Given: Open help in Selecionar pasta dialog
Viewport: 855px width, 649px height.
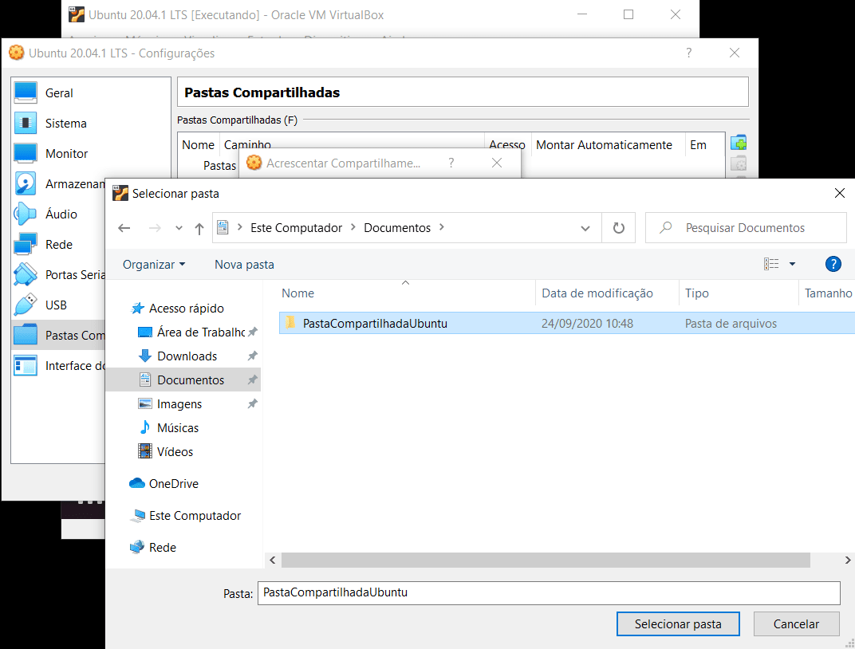Looking at the screenshot, I should point(833,264).
